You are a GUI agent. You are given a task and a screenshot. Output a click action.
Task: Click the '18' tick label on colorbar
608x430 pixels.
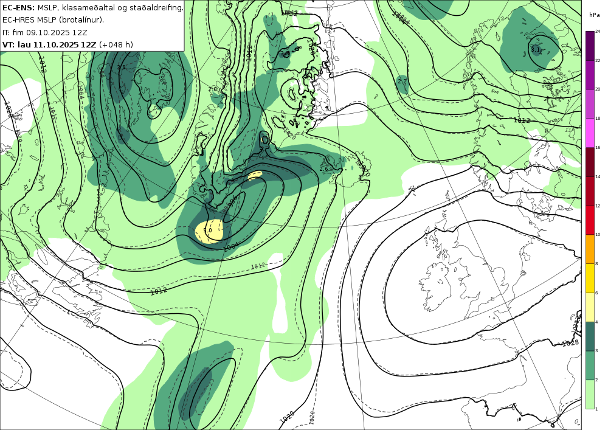(598, 119)
